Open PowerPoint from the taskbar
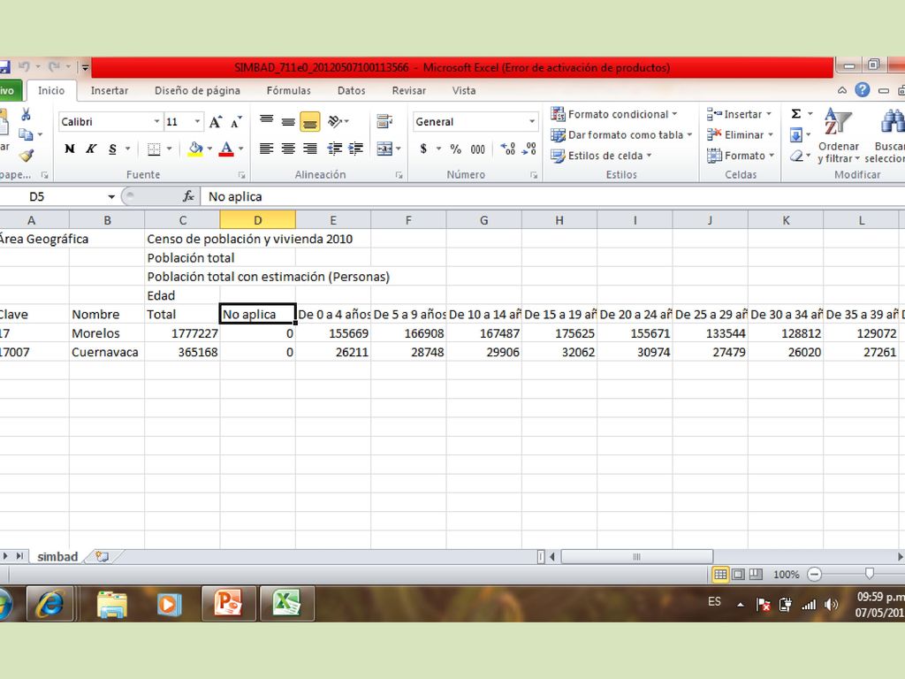 [229, 603]
